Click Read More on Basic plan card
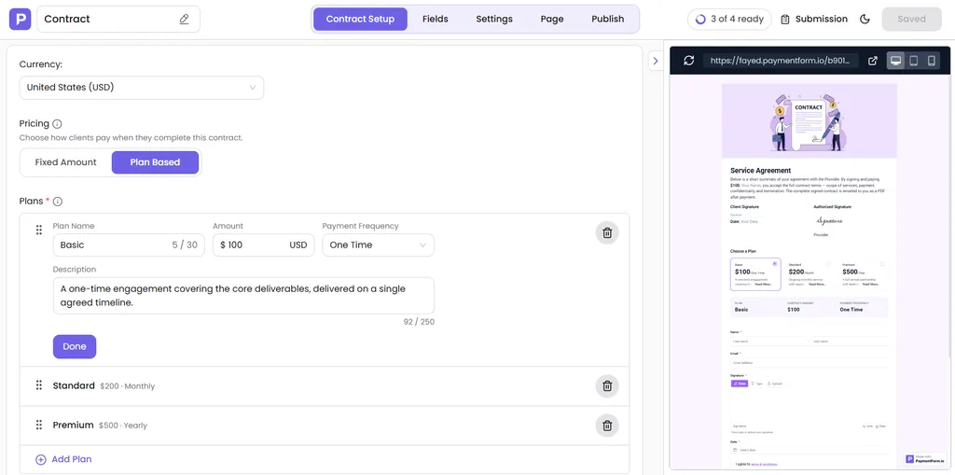This screenshot has width=955, height=475. (764, 284)
